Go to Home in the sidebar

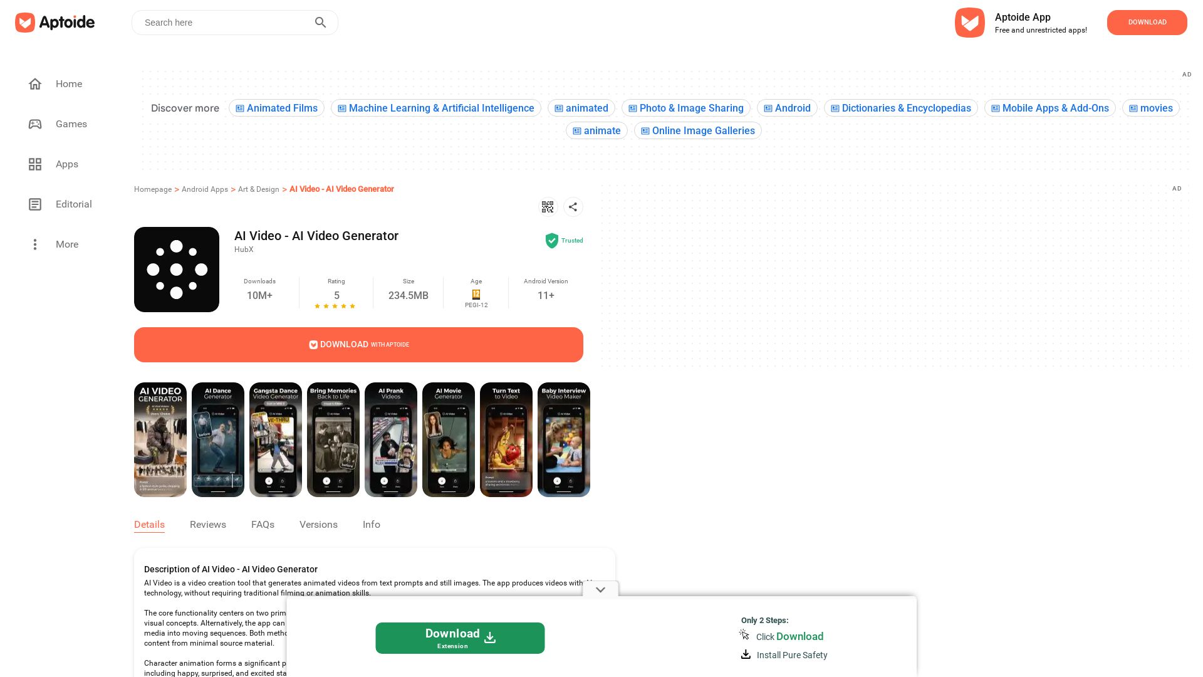[69, 84]
